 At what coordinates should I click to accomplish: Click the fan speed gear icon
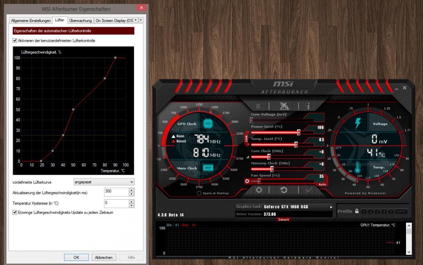pos(247,181)
